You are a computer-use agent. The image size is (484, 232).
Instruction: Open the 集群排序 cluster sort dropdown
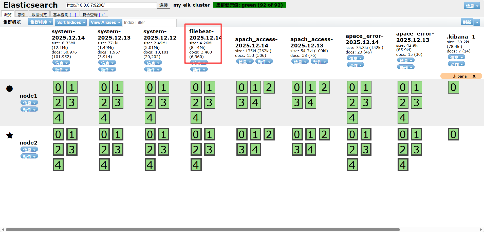(41, 22)
